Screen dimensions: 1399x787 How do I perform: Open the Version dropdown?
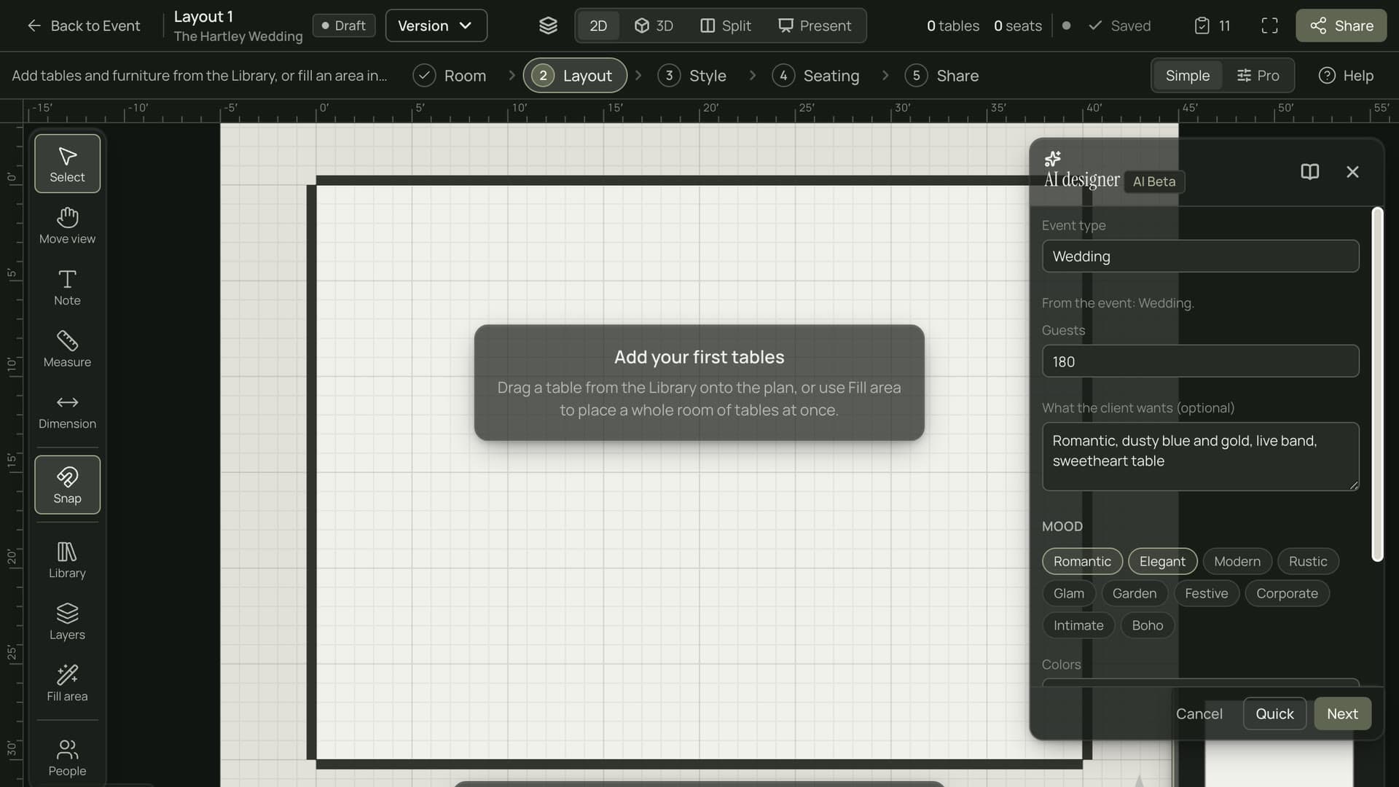click(436, 26)
